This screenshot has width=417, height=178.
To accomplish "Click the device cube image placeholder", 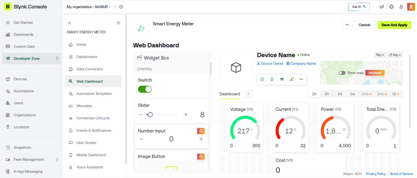I will (236, 68).
